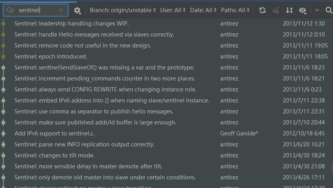Open the Date filter dropdown
Screen dimensions: 333x188
[x=203, y=10]
